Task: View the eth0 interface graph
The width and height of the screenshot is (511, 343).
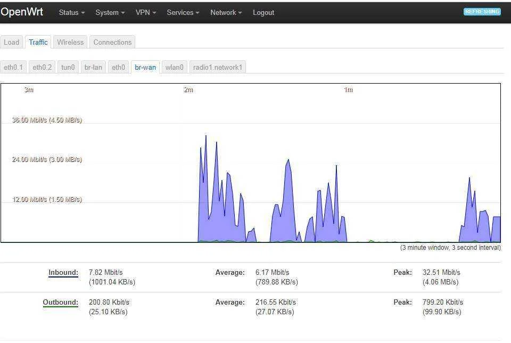Action: coord(118,67)
